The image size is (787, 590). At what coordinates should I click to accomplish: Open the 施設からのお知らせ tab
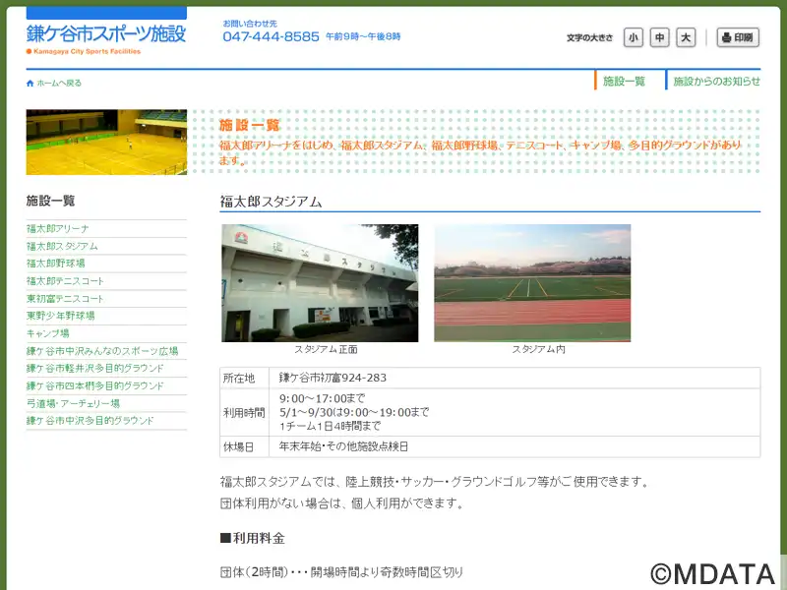[716, 81]
